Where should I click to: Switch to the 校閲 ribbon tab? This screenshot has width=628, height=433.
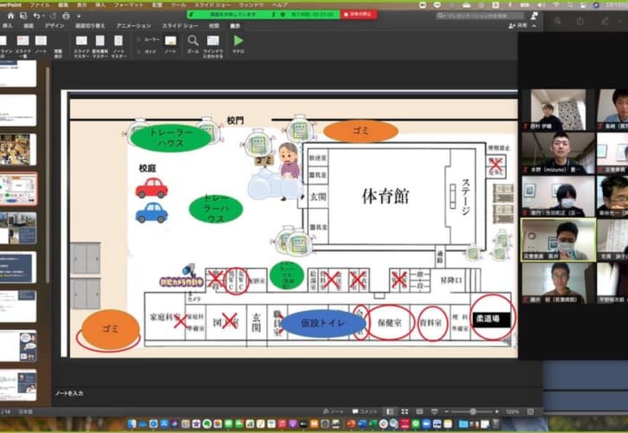point(214,26)
